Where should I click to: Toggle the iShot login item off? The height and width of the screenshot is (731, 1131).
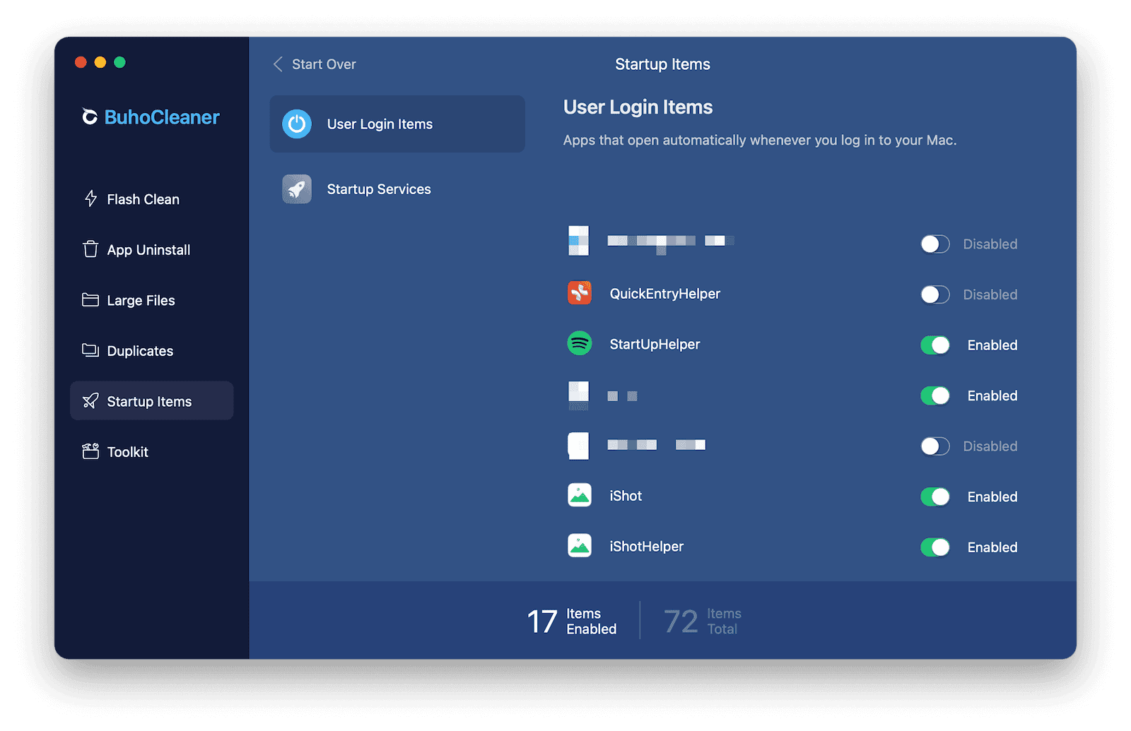click(934, 497)
